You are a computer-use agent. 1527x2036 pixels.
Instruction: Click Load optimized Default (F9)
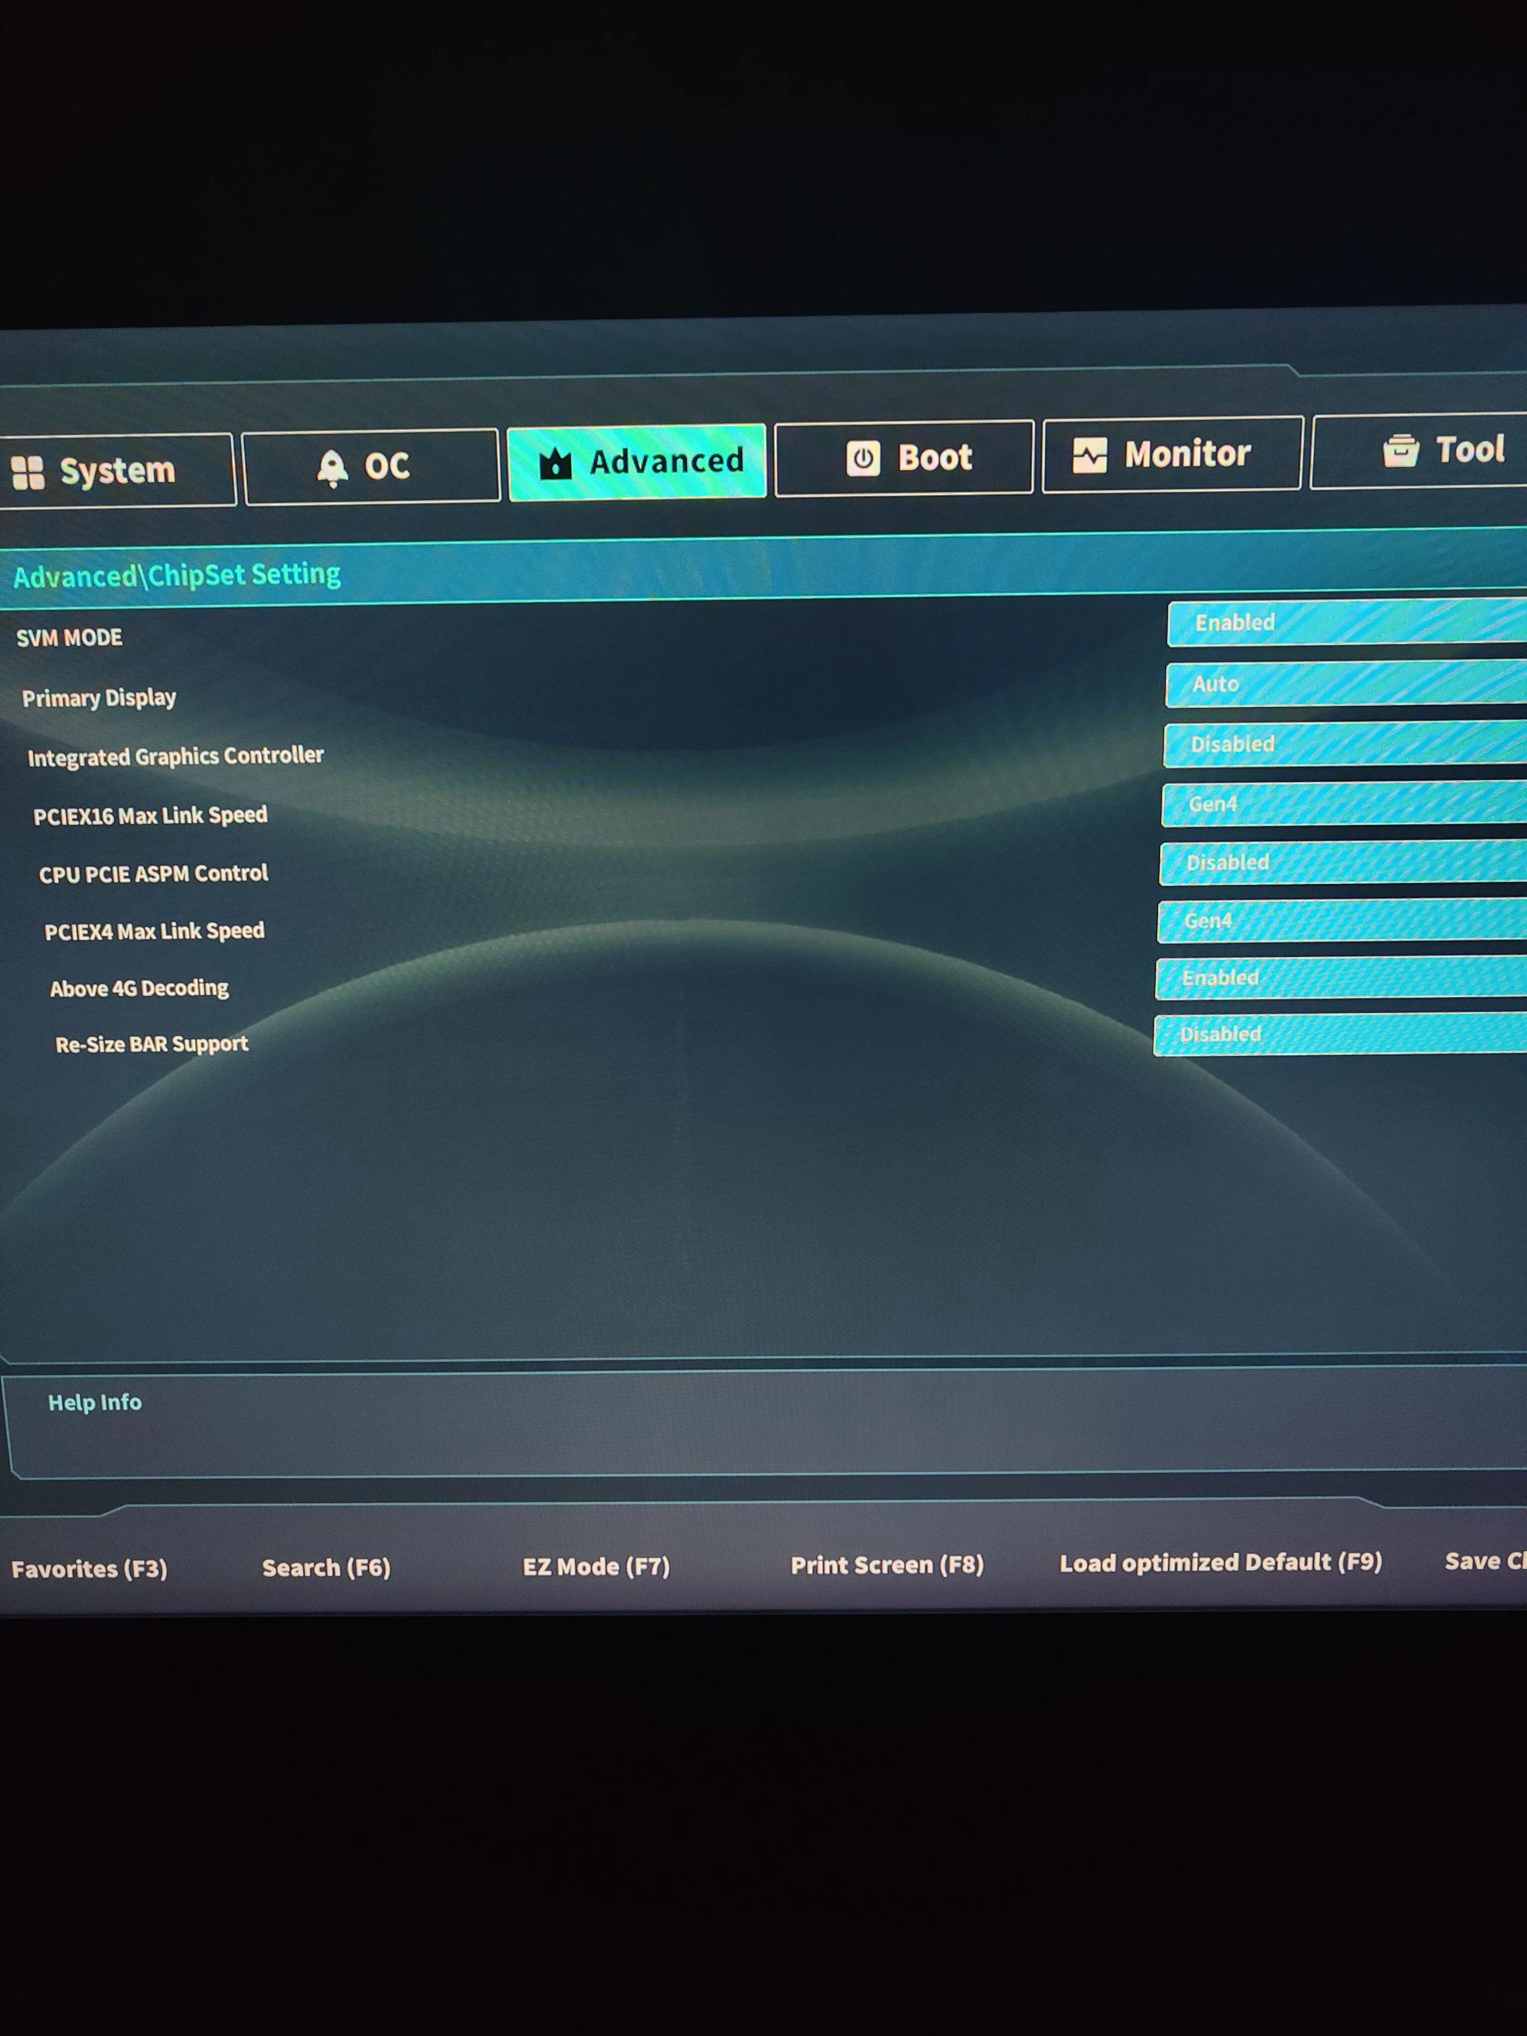tap(1220, 1563)
